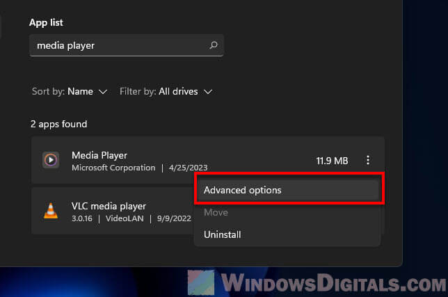Choose Uninstall from the context menu
The height and width of the screenshot is (297, 448).
coord(287,234)
